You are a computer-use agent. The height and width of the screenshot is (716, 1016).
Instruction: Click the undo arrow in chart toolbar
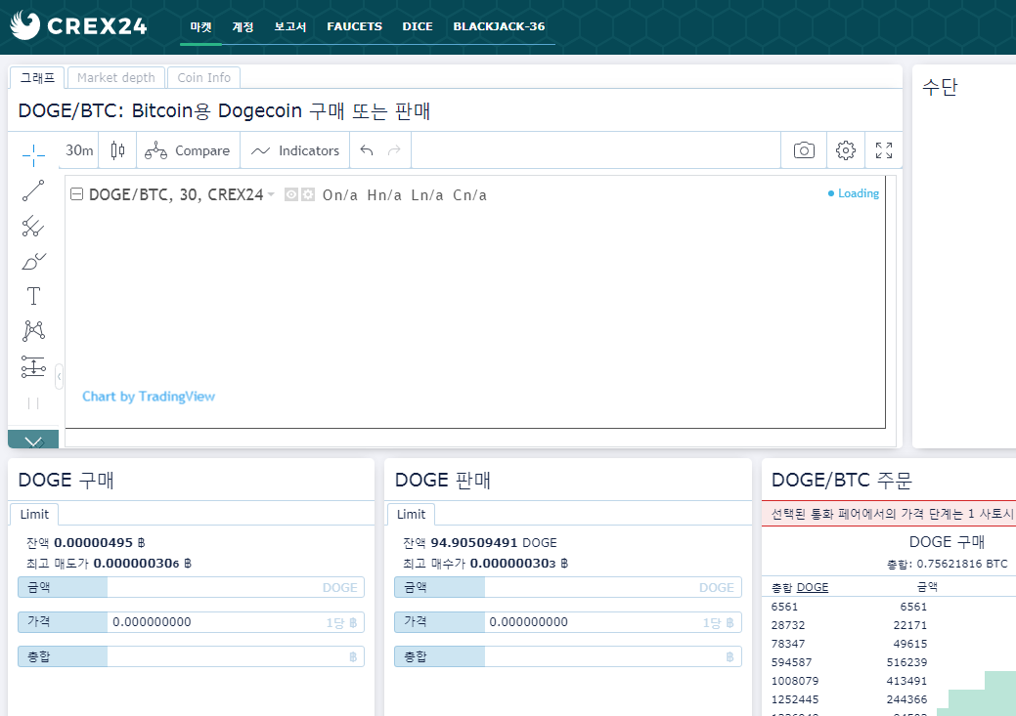tap(367, 150)
